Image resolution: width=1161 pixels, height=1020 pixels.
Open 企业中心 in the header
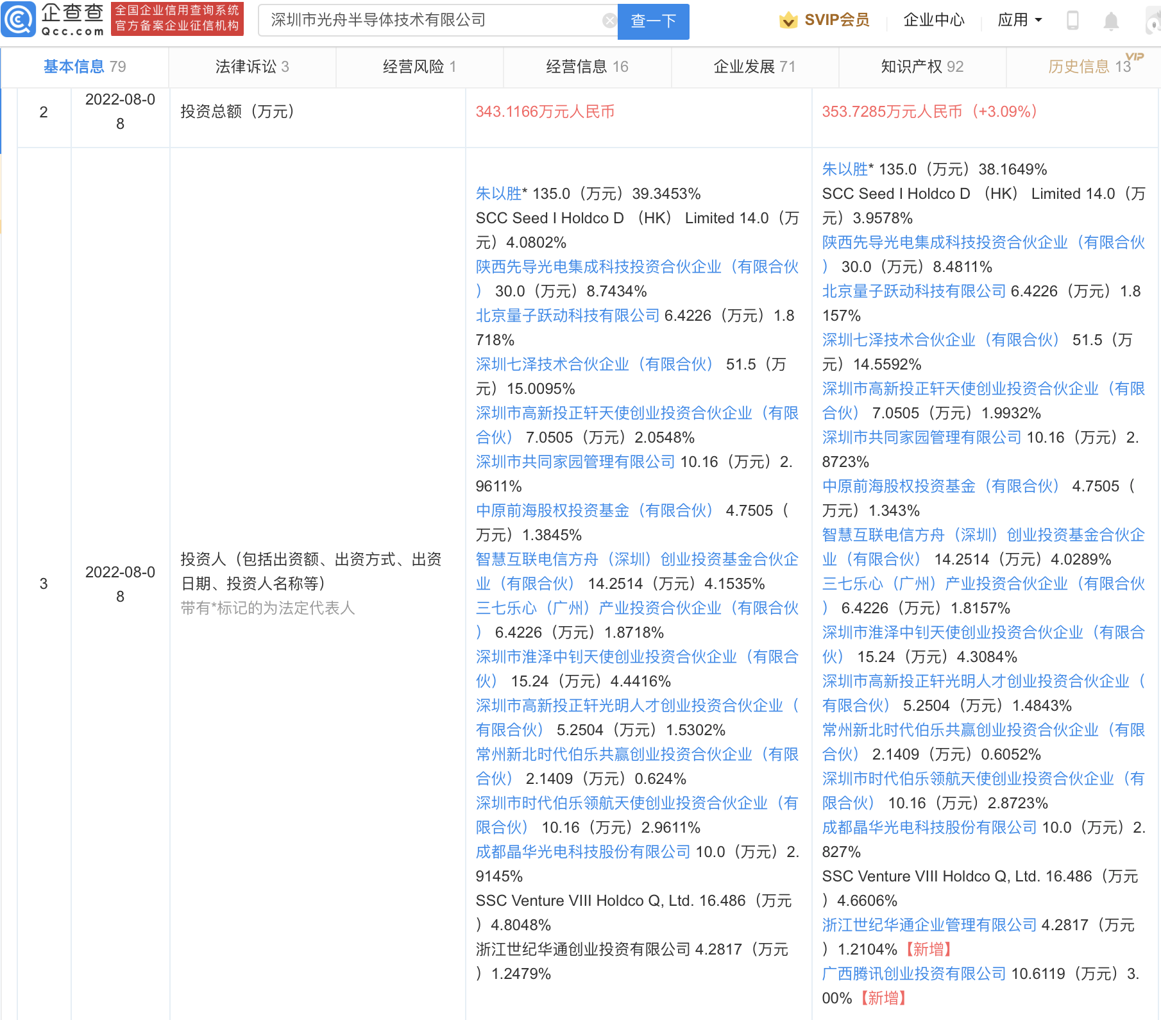tap(933, 21)
